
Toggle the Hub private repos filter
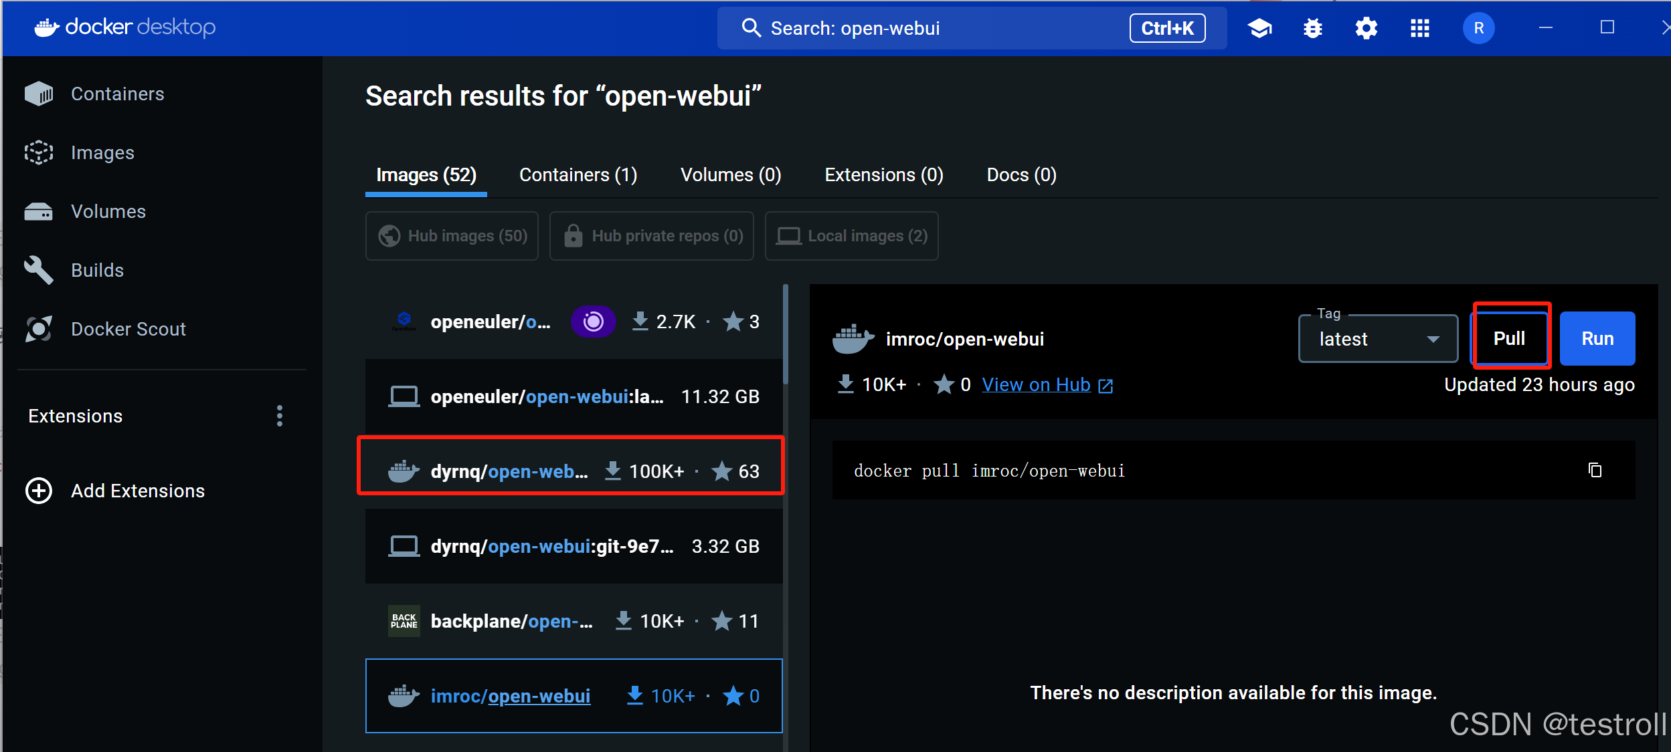(652, 236)
